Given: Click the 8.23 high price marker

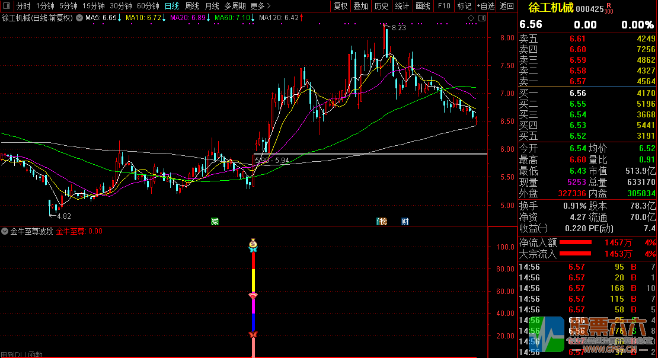Looking at the screenshot, I should [x=398, y=28].
